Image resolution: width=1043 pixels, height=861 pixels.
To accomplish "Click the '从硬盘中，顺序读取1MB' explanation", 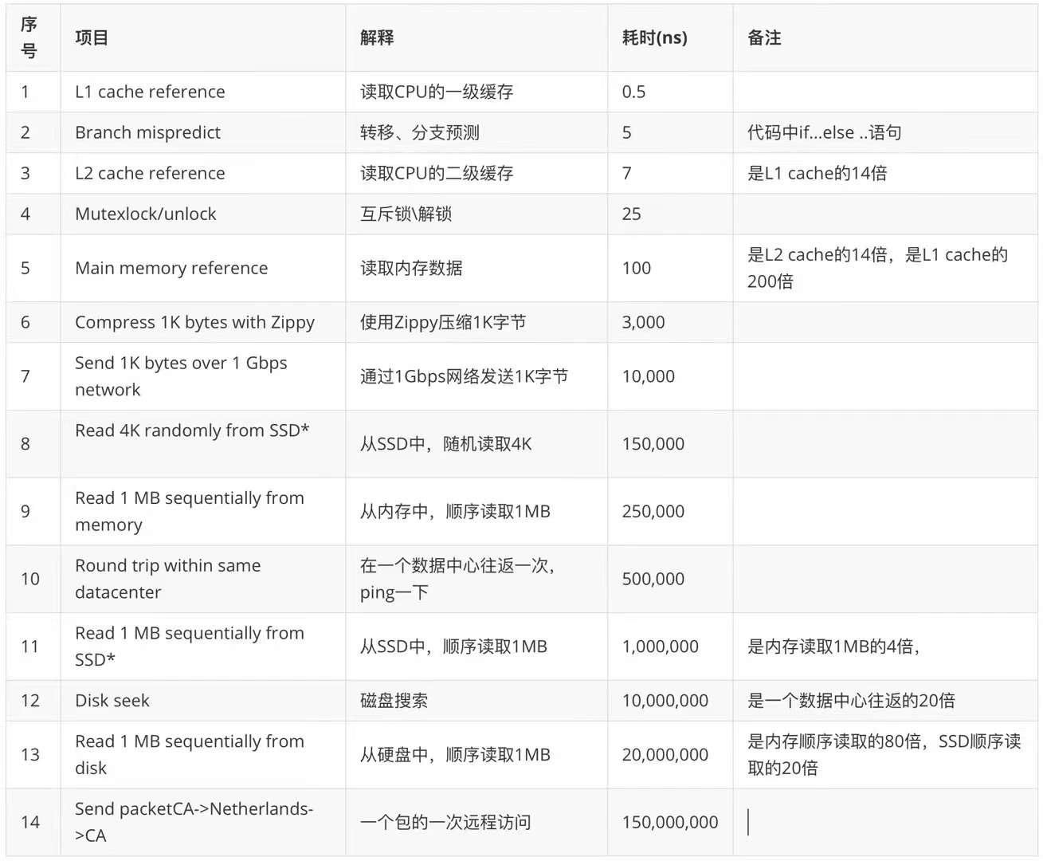I will point(455,754).
